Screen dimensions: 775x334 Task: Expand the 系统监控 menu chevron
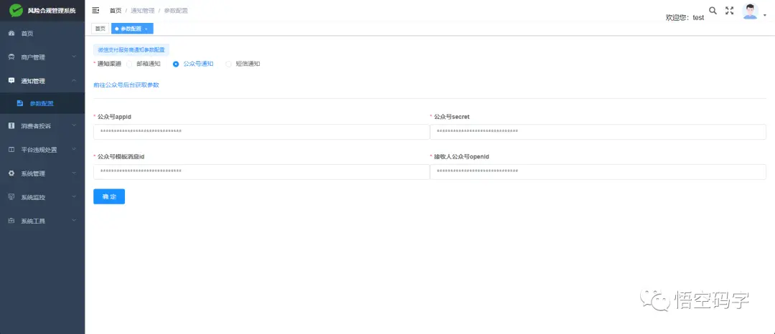click(x=74, y=197)
